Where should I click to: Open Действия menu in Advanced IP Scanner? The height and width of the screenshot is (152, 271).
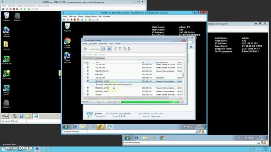click(x=93, y=43)
